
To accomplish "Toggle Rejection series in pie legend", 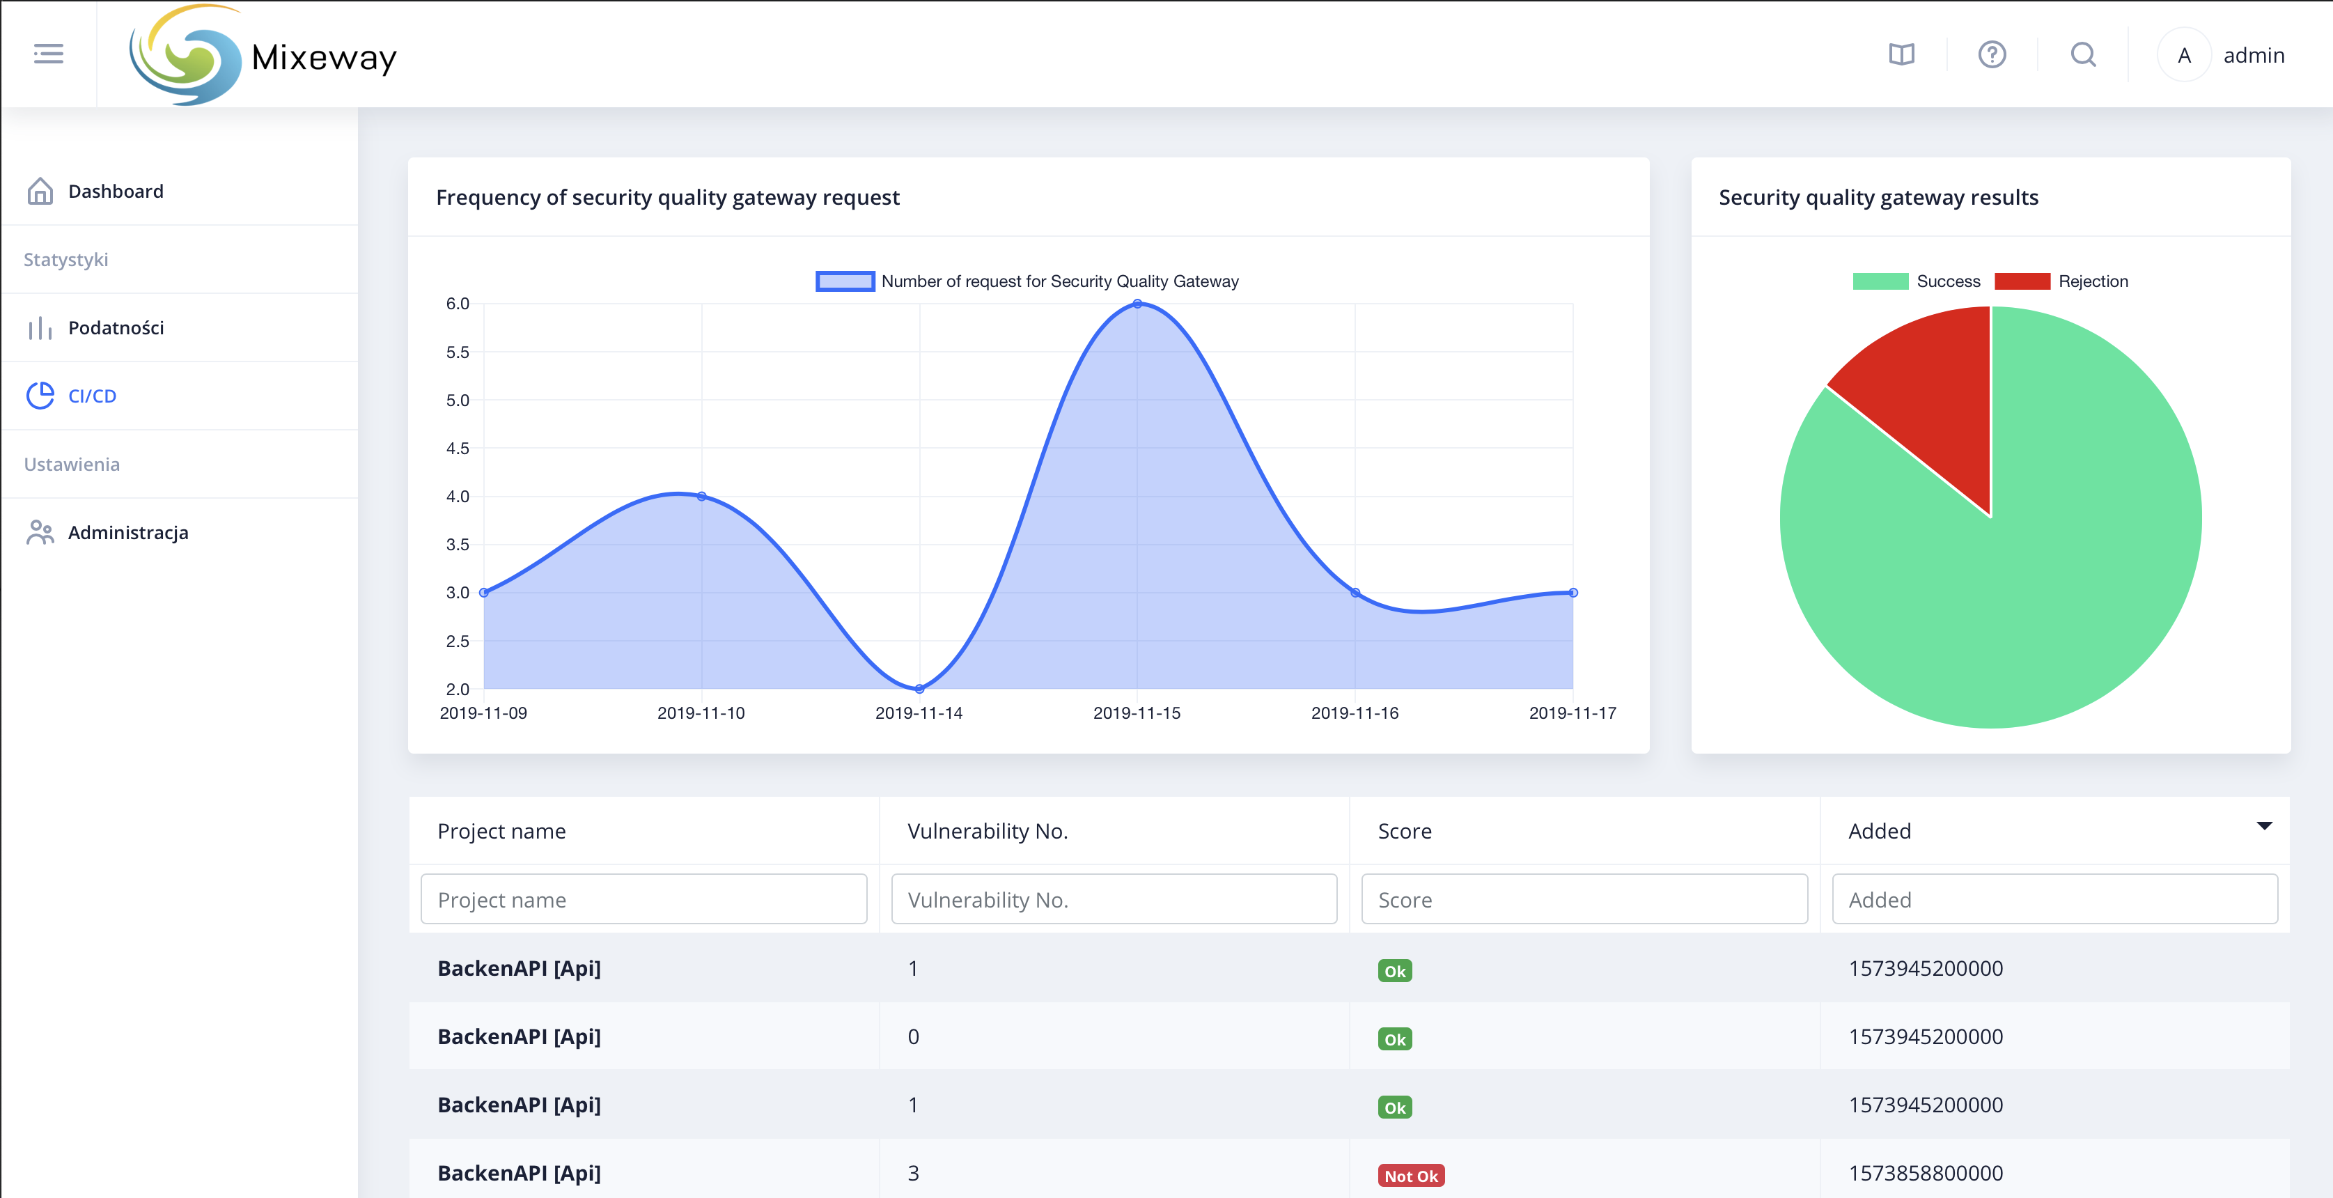I will point(2061,281).
